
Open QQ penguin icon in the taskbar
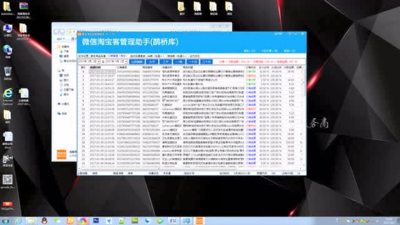[x=44, y=221]
